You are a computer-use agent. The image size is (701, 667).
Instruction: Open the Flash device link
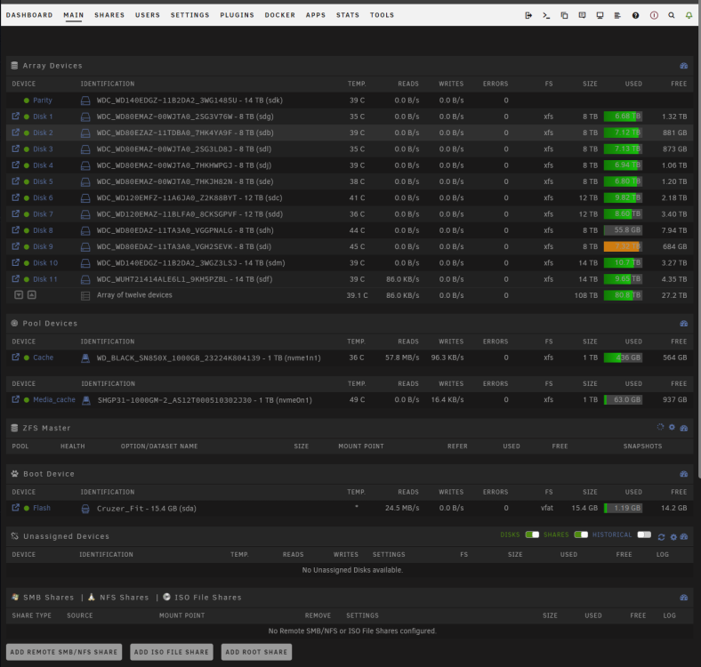(42, 509)
